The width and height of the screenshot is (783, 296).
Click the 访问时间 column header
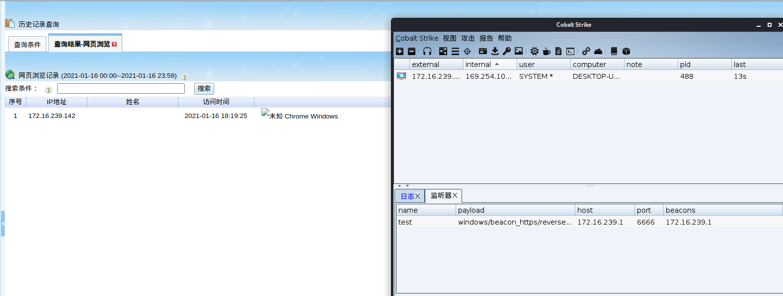click(216, 102)
